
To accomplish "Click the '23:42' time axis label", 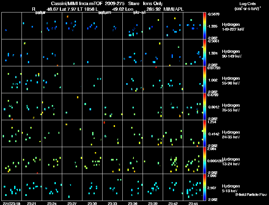I will [173, 204].
